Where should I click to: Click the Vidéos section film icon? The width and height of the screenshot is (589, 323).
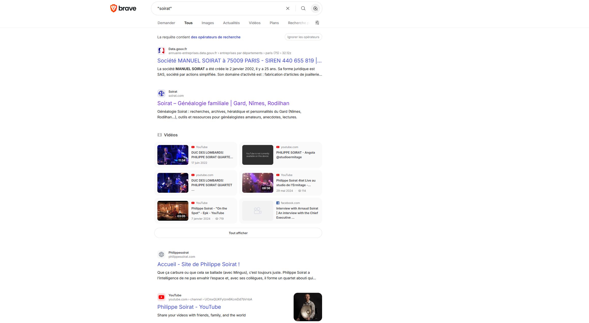tap(160, 135)
